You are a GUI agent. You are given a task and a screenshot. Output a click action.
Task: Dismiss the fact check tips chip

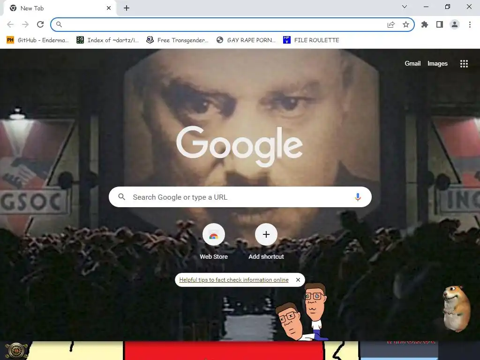pyautogui.click(x=298, y=280)
